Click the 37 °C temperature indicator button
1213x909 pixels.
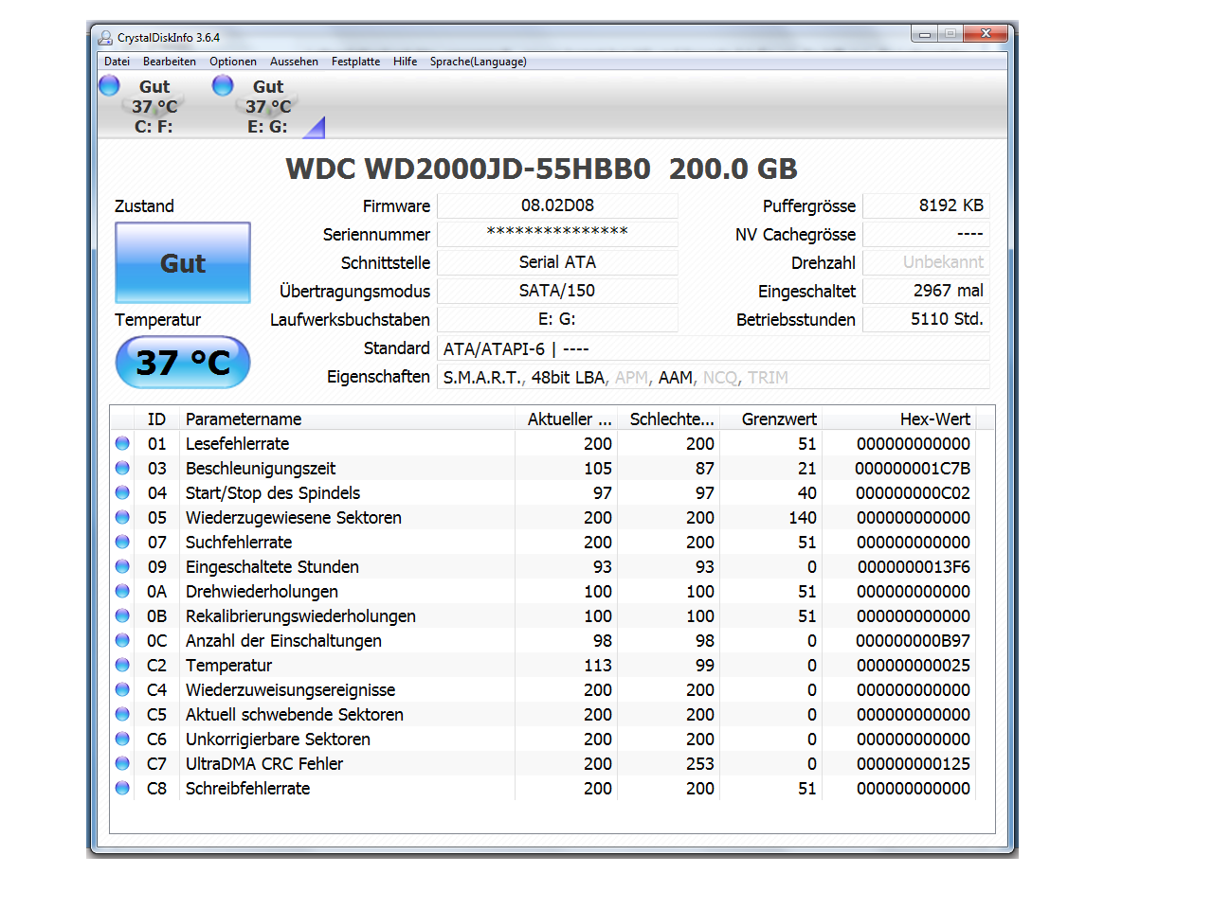[x=183, y=363]
